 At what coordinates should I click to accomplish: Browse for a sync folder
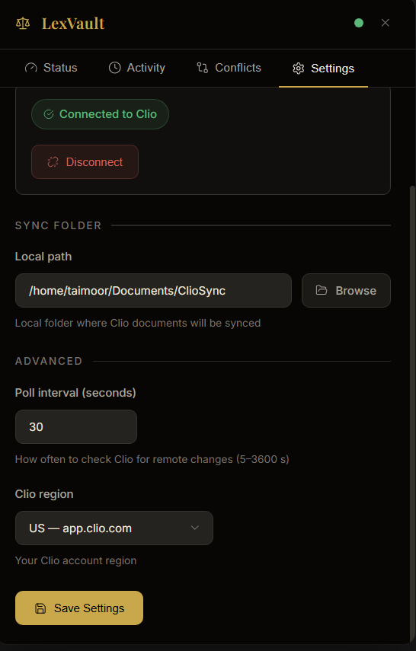(346, 291)
